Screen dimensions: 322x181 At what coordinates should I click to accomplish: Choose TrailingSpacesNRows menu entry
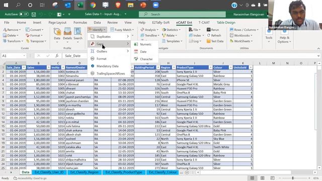(x=110, y=73)
